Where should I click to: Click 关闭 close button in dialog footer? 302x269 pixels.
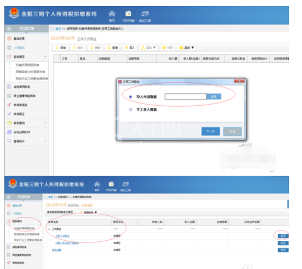tap(232, 131)
